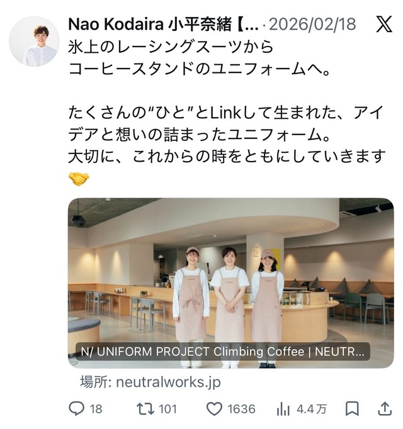Click the X logo in the corner
This screenshot has height=429, width=403.
pos(384,24)
